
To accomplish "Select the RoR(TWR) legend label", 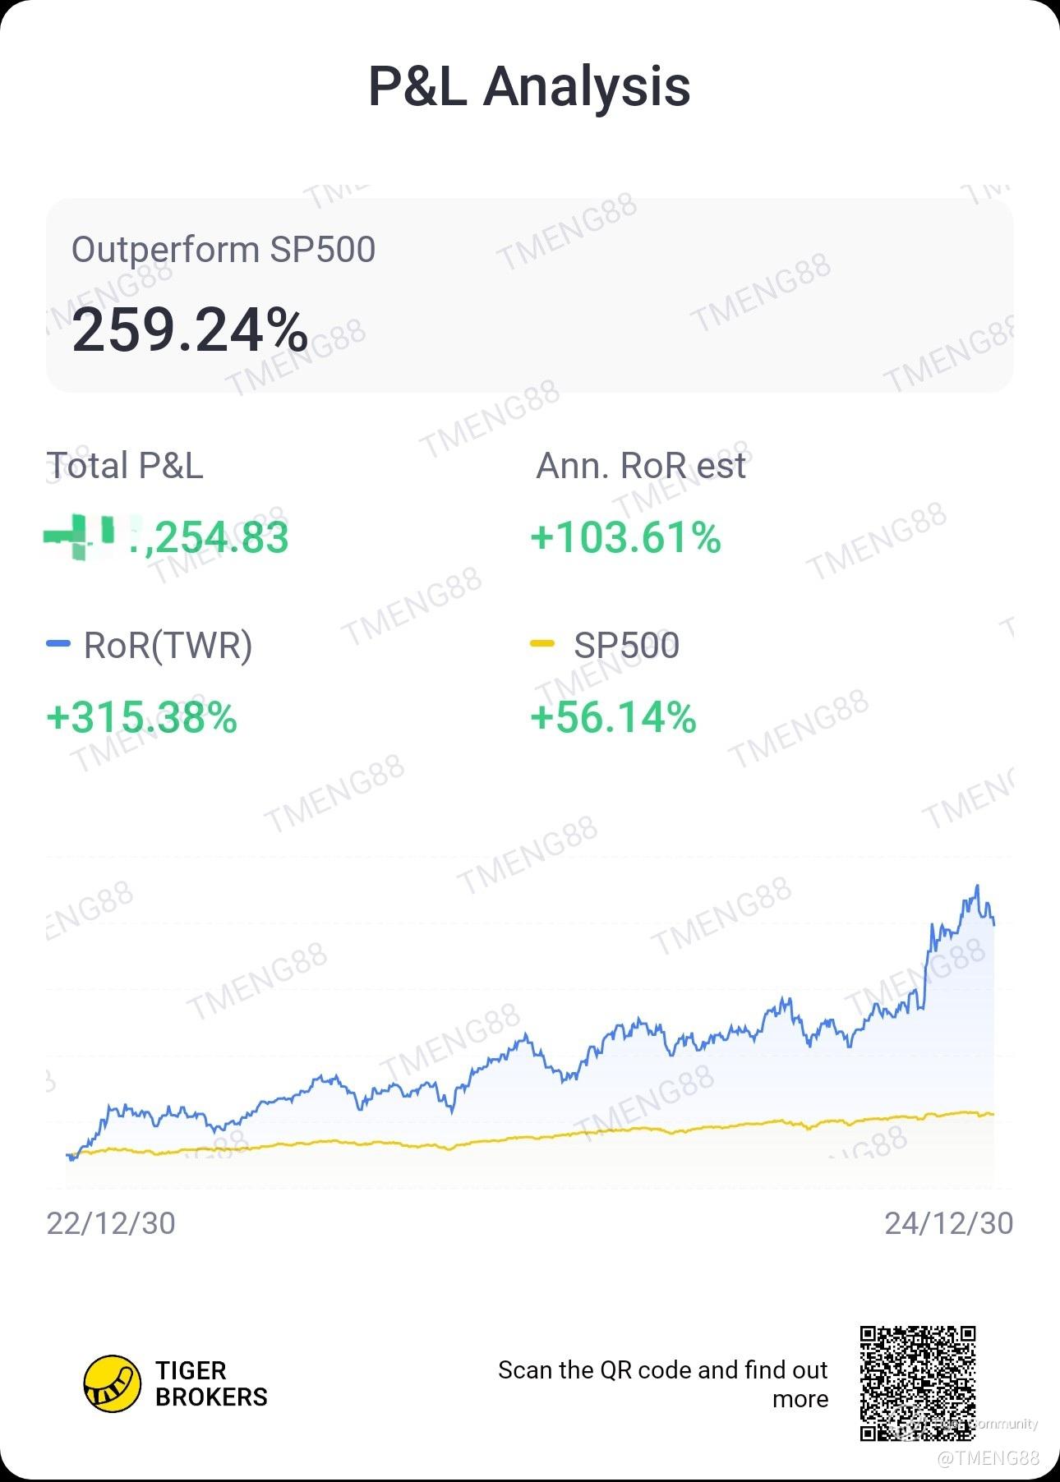I will point(168,646).
